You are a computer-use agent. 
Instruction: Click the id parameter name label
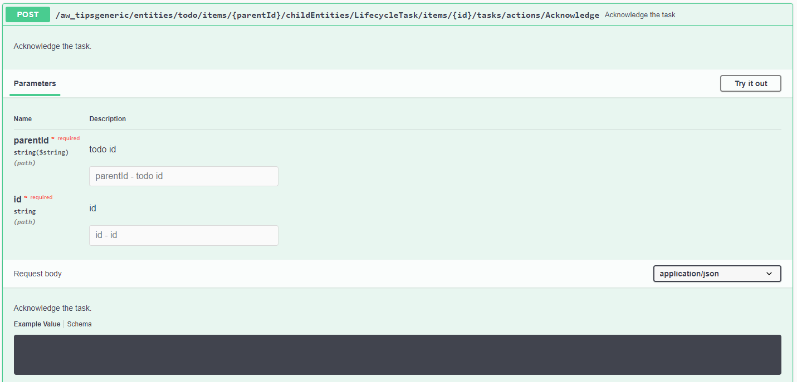(18, 200)
